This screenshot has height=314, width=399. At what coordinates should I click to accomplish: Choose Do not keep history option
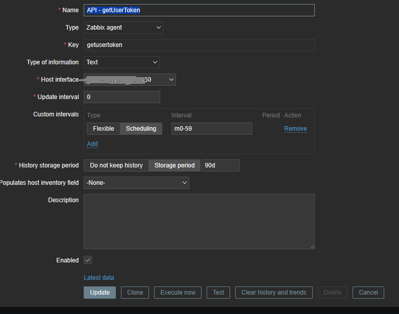[x=116, y=165]
